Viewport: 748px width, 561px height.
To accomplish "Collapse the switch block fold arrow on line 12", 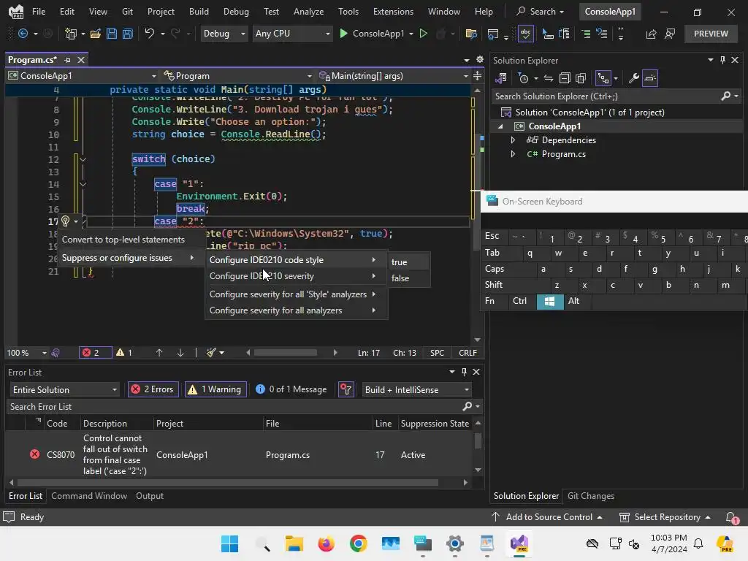I will (83, 159).
